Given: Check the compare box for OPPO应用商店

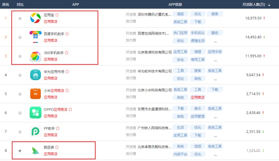Looking at the screenshot, I should (x=20, y=113).
